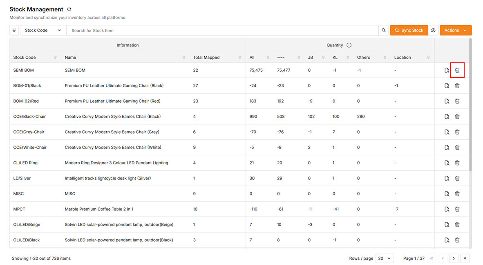Image resolution: width=483 pixels, height=265 pixels.
Task: Go to the next page
Action: pos(454,258)
